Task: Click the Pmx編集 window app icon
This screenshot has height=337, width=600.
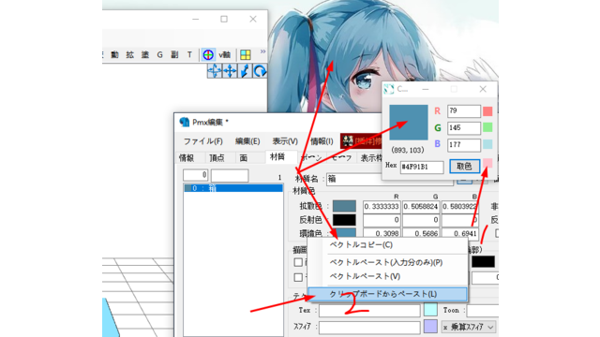Action: click(x=185, y=122)
